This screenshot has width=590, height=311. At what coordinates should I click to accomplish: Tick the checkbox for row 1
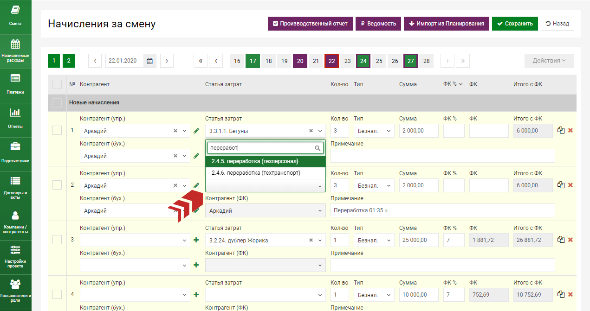coord(57,130)
